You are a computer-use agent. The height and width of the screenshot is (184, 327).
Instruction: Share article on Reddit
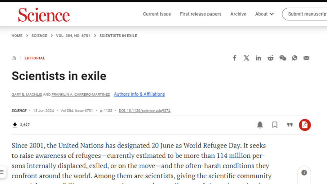click(x=271, y=58)
